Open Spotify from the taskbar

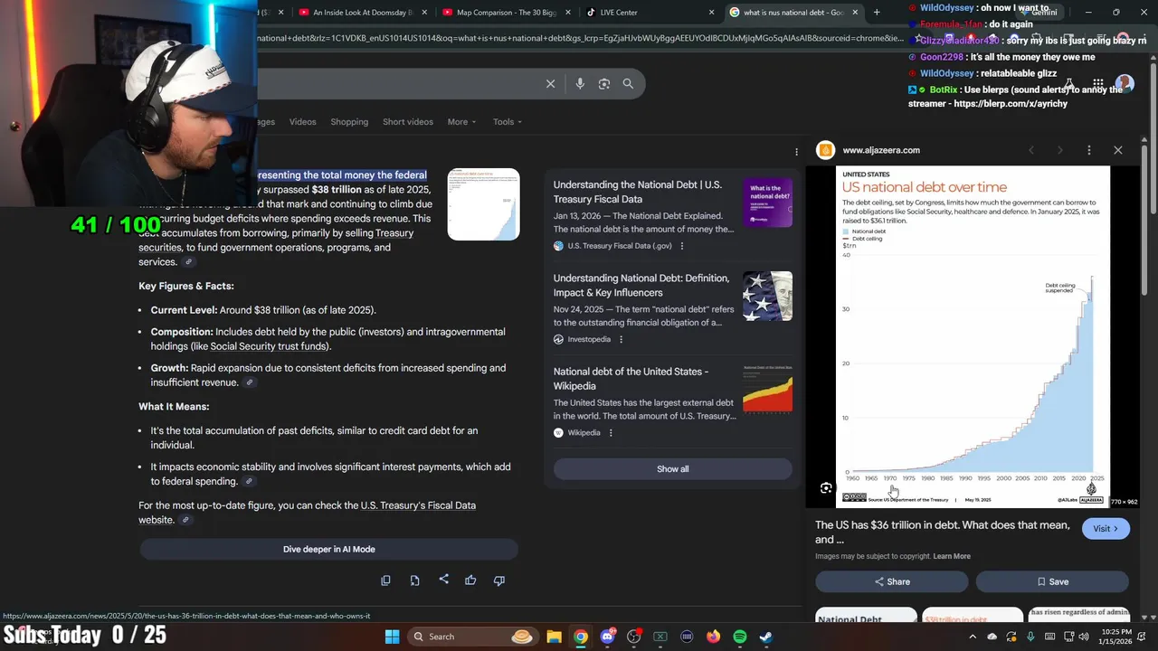pyautogui.click(x=739, y=637)
